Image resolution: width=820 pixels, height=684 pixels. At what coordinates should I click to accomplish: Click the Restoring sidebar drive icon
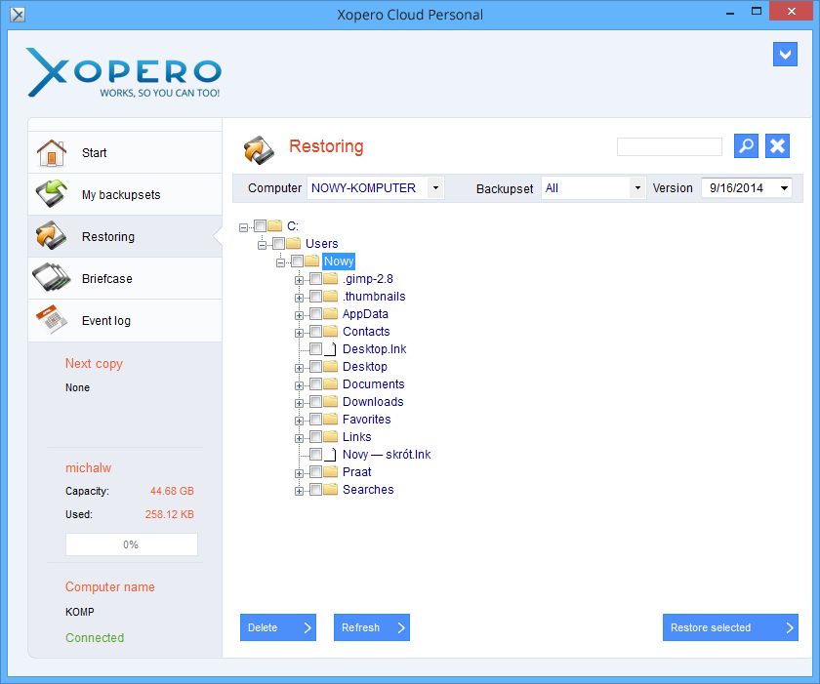(51, 236)
